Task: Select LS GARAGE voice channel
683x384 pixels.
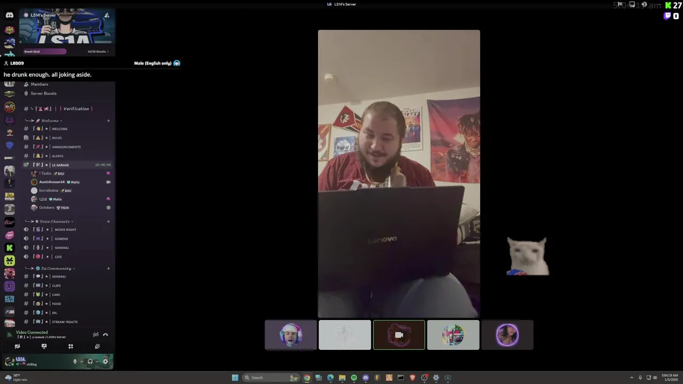Action: tap(67, 165)
